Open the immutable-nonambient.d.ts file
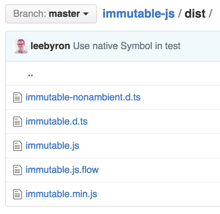Screen dimensions: 220x214 (x=83, y=97)
